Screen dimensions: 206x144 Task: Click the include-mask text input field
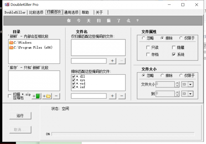click(89, 61)
